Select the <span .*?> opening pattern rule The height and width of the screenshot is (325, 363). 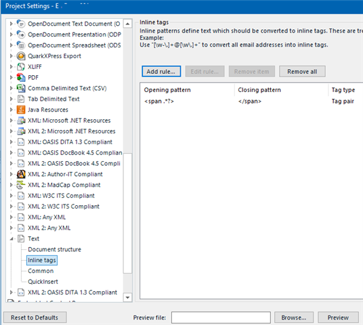click(158, 101)
